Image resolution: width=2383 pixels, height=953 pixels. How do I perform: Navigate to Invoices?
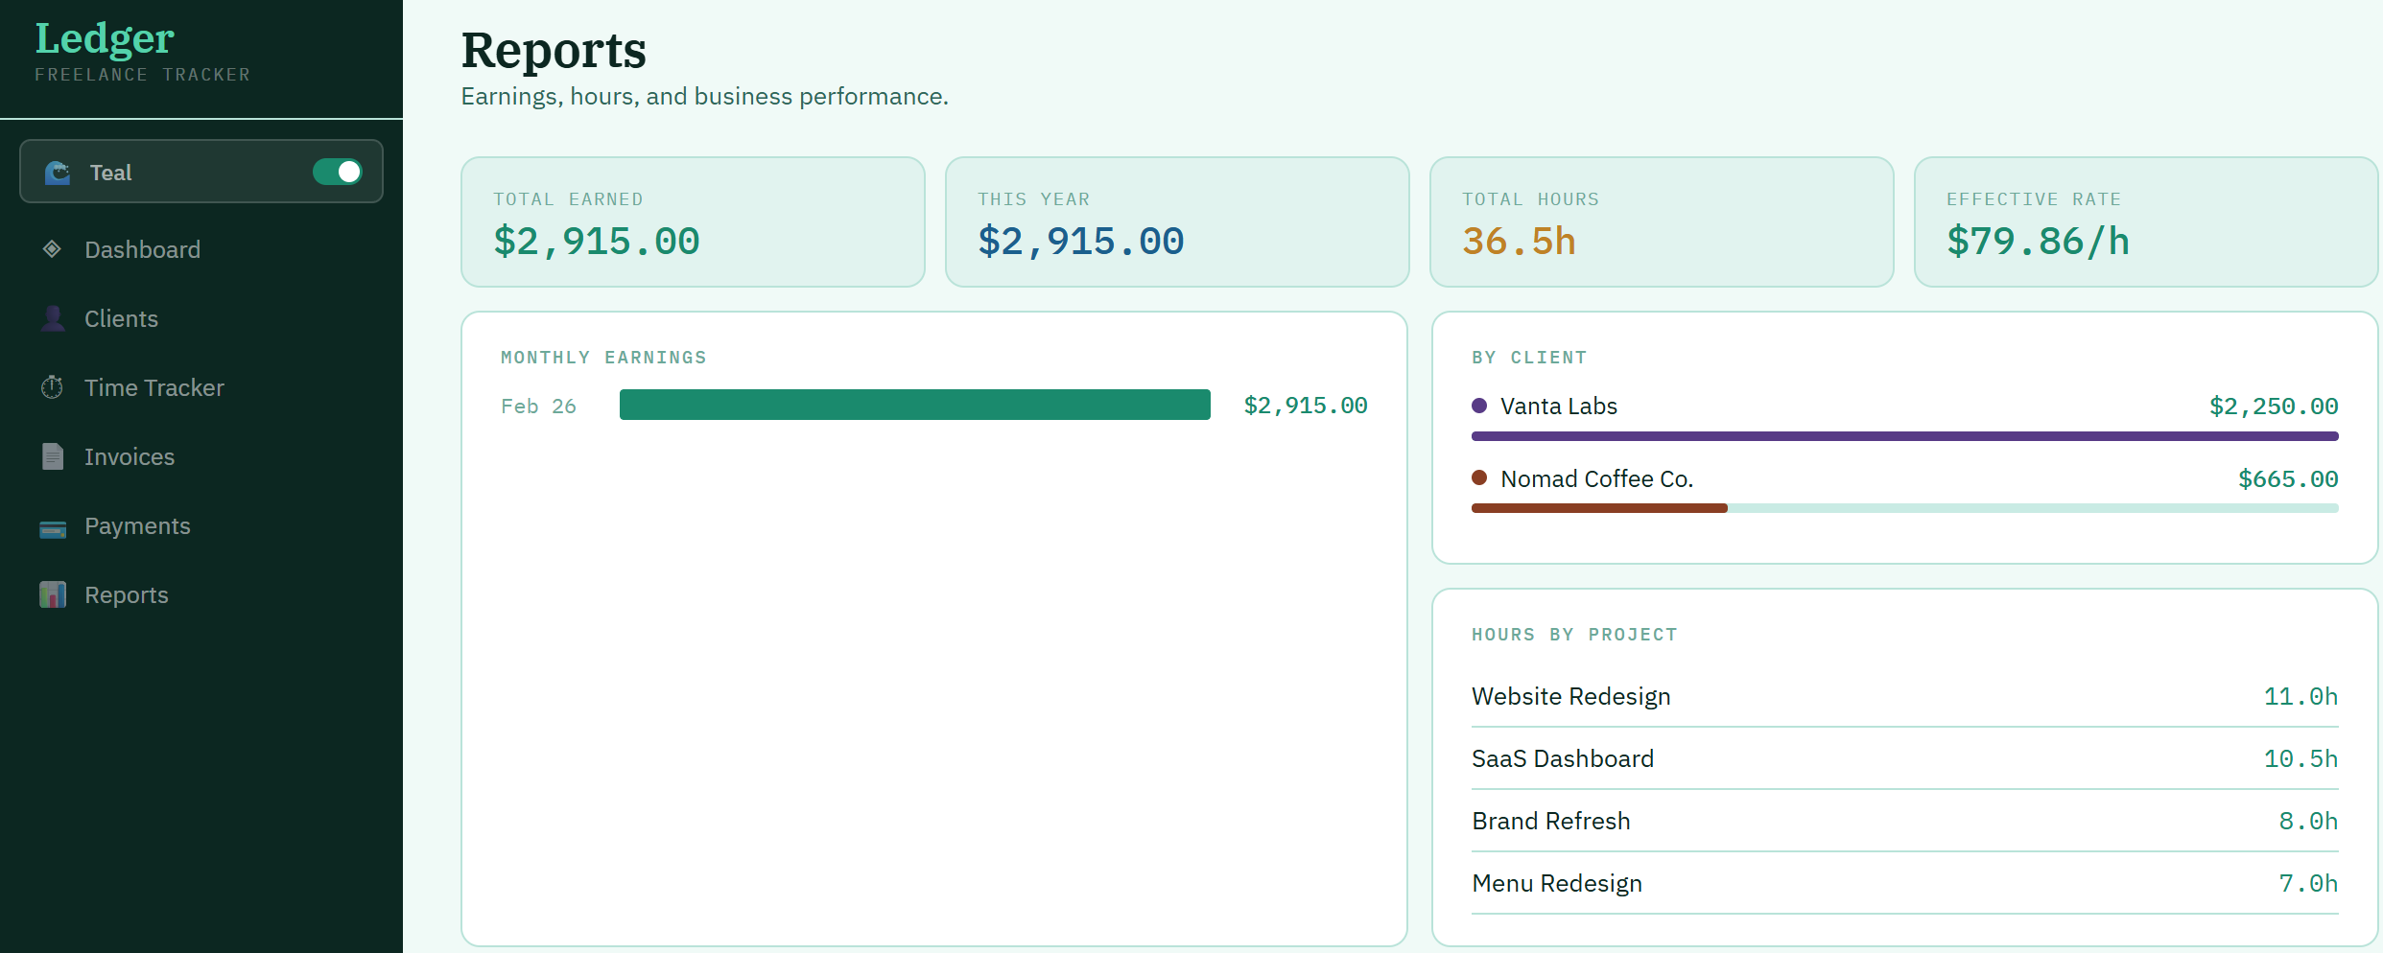[201, 456]
